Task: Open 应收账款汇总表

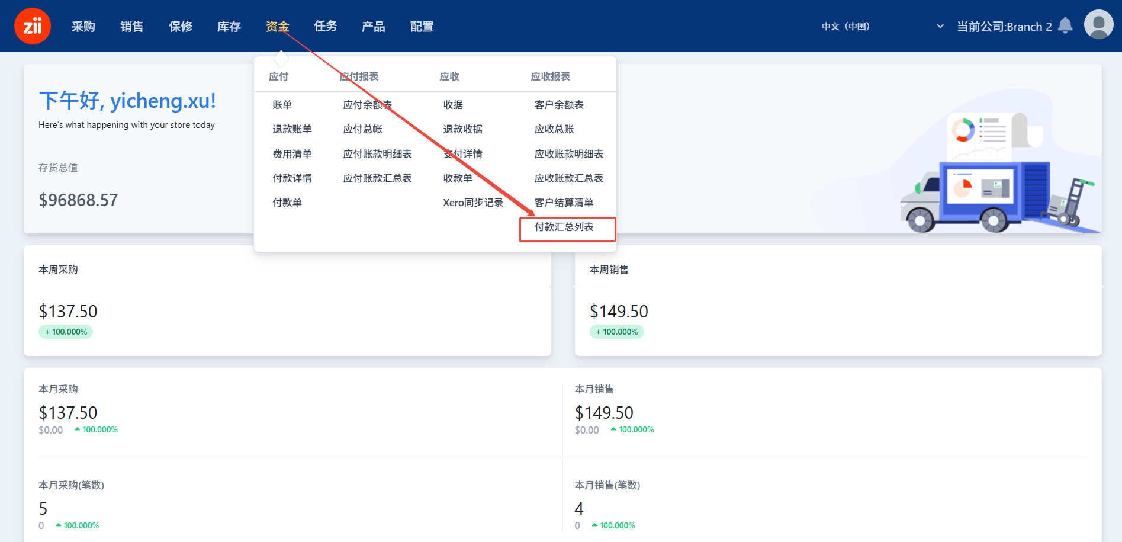Action: (569, 178)
